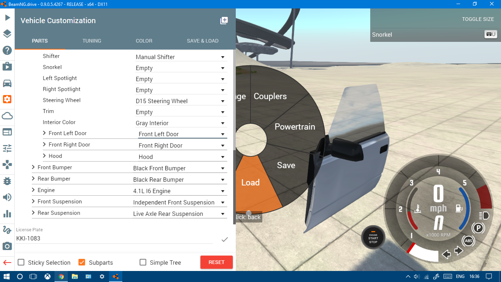Select Save in the radial menu
Viewport: 501px width, 282px height.
coord(286,165)
